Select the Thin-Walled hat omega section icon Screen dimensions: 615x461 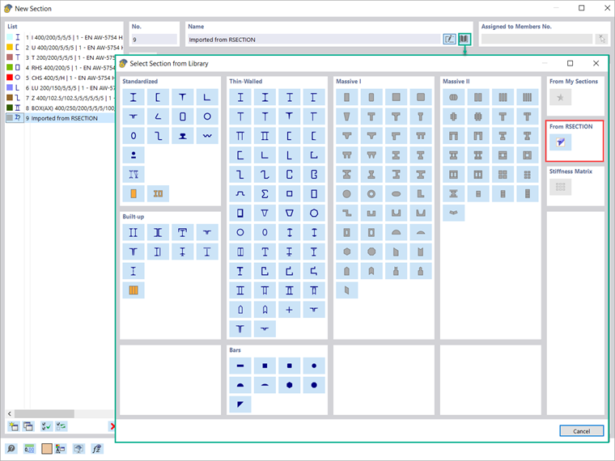(x=240, y=193)
